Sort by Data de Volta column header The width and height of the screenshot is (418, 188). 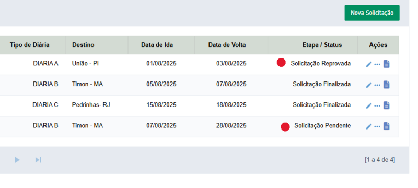coord(227,45)
